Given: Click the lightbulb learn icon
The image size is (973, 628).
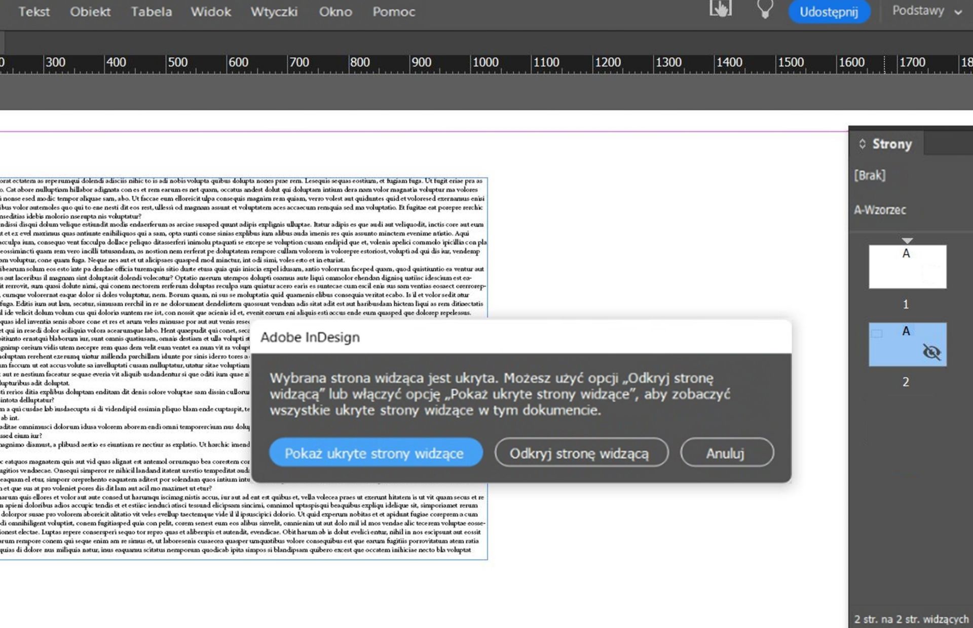Looking at the screenshot, I should (x=765, y=10).
